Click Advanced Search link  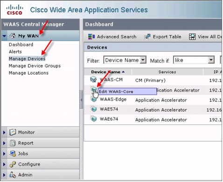[x=117, y=37]
